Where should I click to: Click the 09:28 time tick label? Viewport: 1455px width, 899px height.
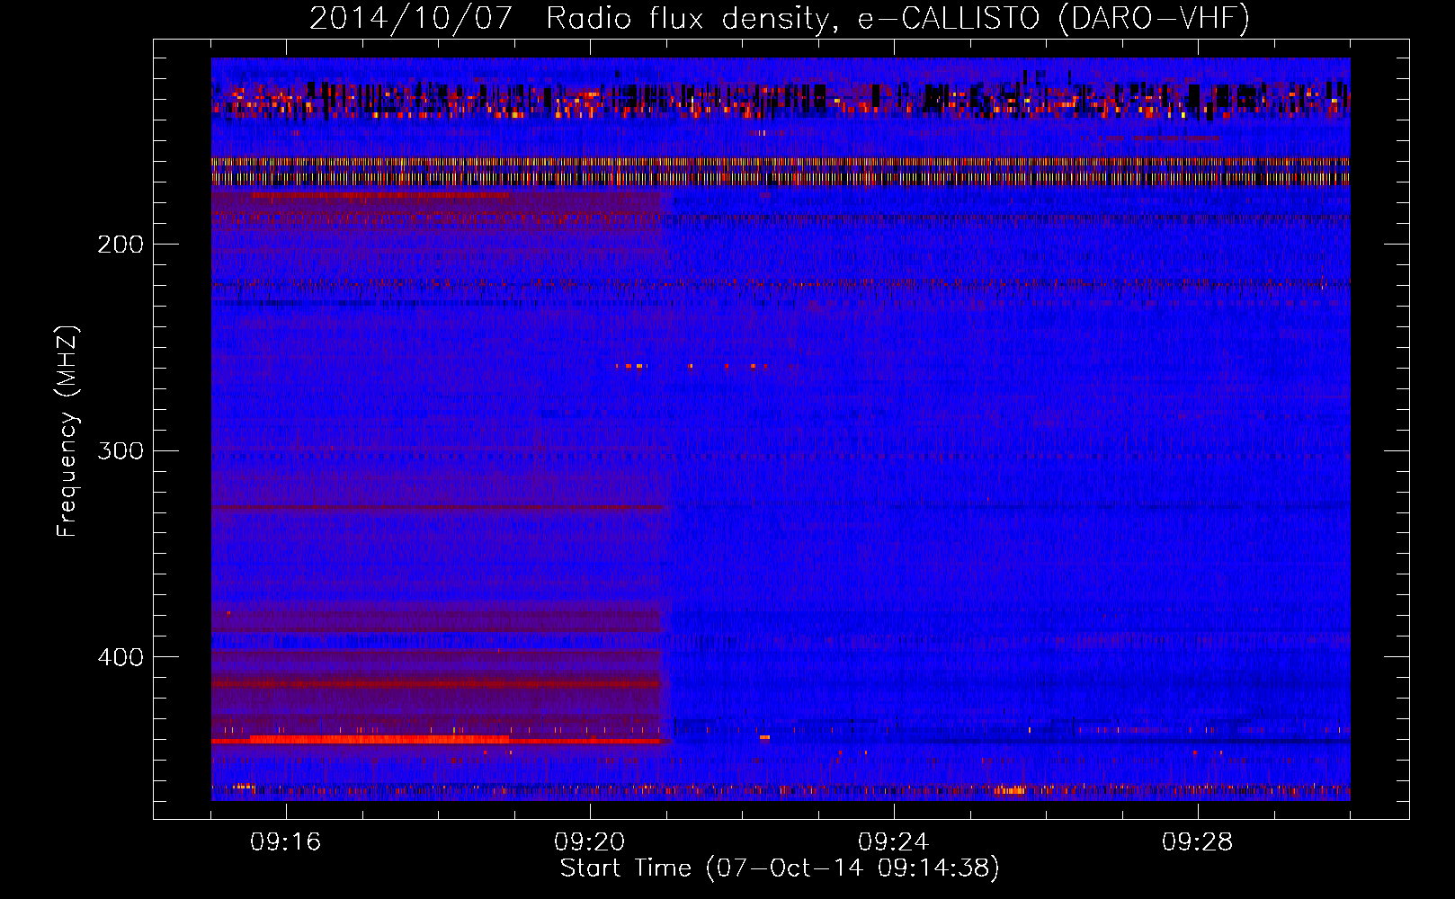point(1198,842)
